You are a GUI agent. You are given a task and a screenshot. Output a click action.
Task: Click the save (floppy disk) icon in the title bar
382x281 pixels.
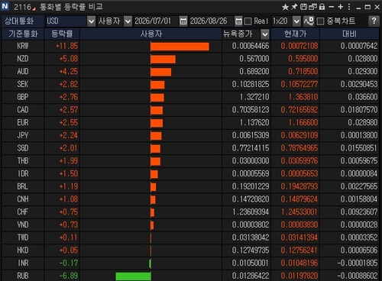pos(303,7)
